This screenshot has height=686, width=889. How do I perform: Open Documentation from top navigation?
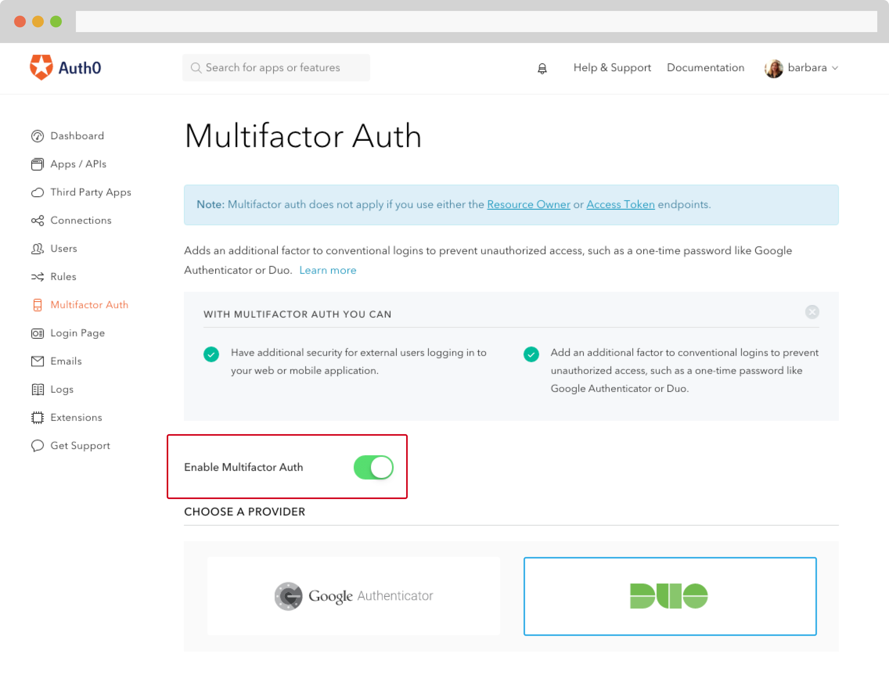705,68
